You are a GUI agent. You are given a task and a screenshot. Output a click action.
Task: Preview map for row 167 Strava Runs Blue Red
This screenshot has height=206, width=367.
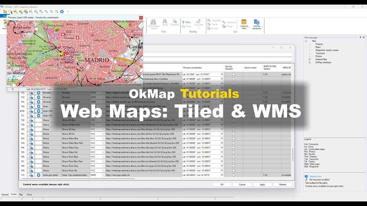(x=31, y=161)
